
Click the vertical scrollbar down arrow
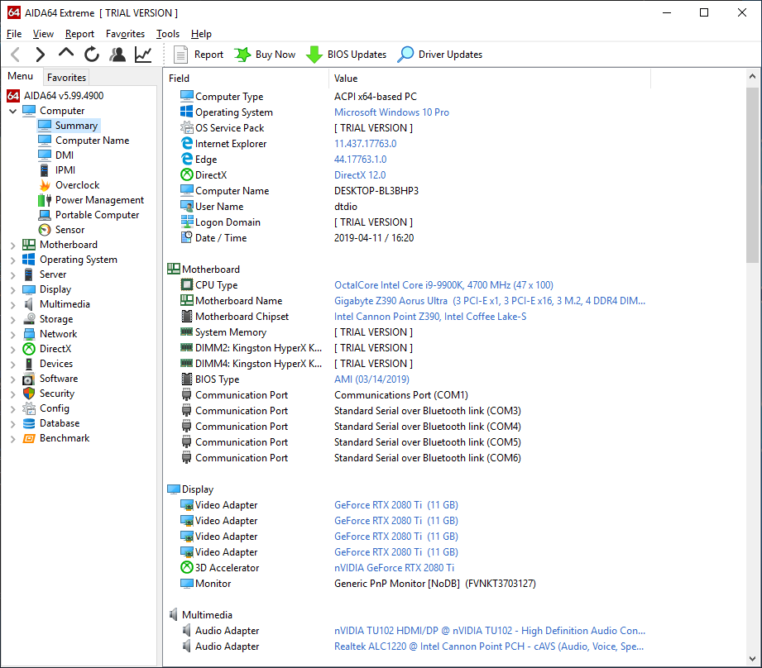point(752,659)
